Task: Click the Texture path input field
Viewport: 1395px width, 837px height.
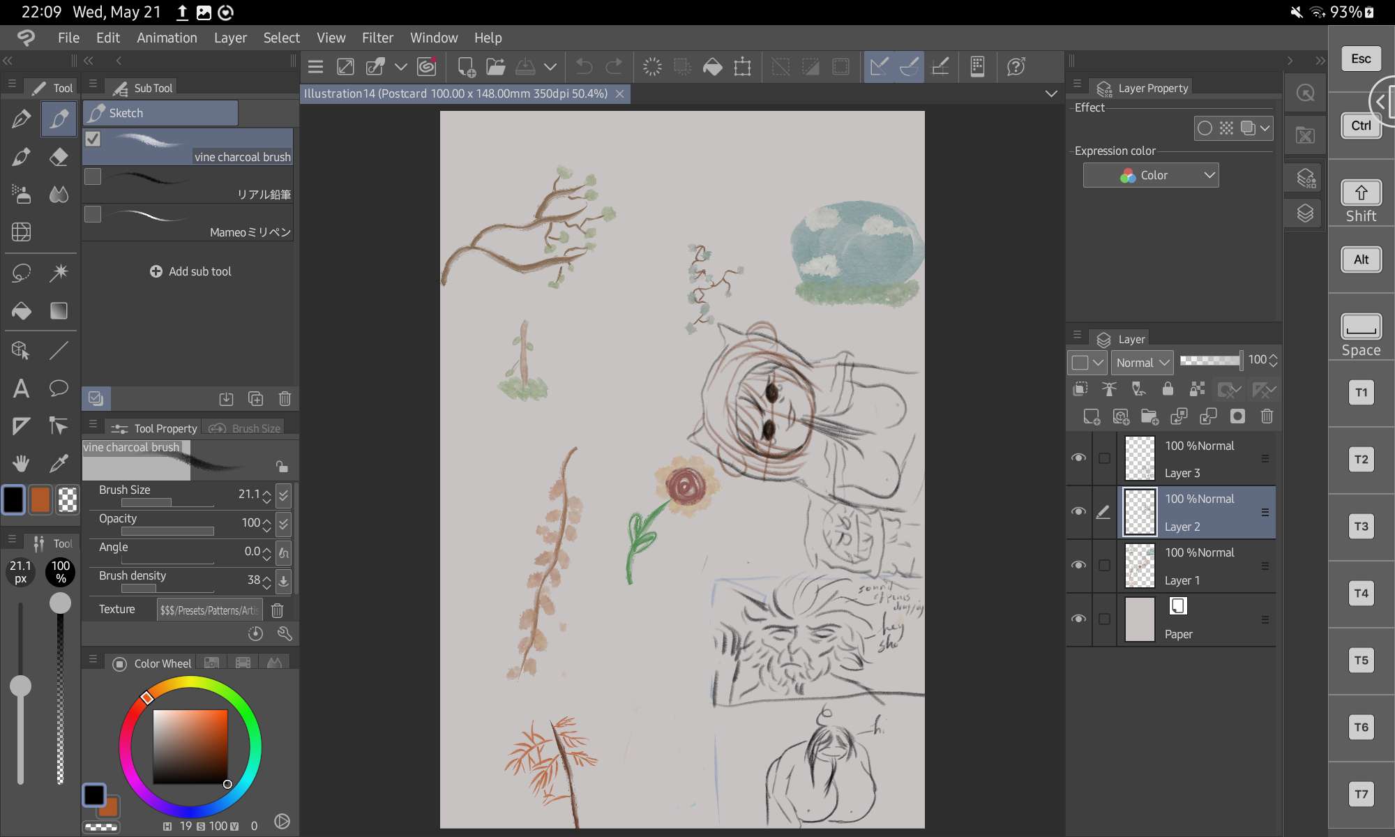Action: (210, 610)
